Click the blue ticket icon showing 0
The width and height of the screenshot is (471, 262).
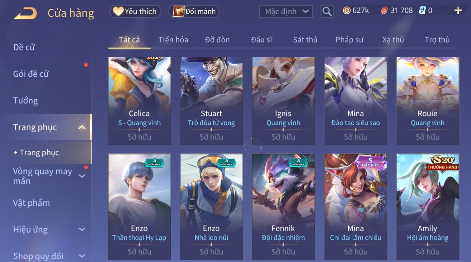422,11
